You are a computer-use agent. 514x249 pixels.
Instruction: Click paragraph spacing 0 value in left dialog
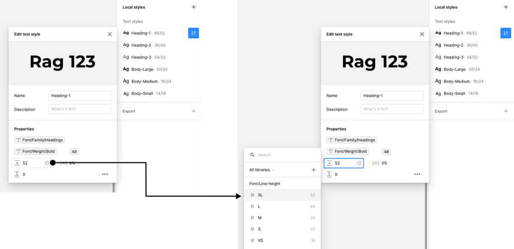click(x=24, y=174)
